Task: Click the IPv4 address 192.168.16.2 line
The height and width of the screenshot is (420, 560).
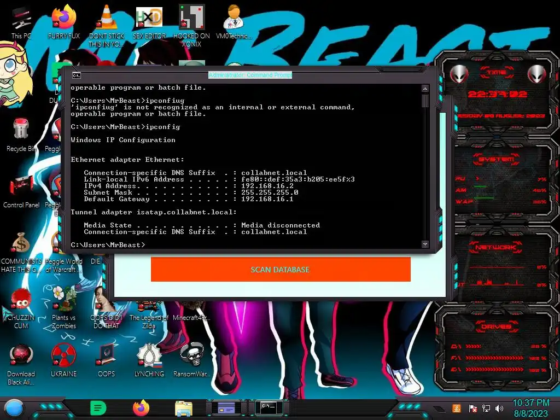Action: pos(189,186)
